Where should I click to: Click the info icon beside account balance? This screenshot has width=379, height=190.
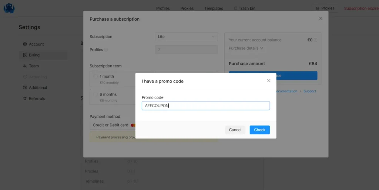point(315,40)
